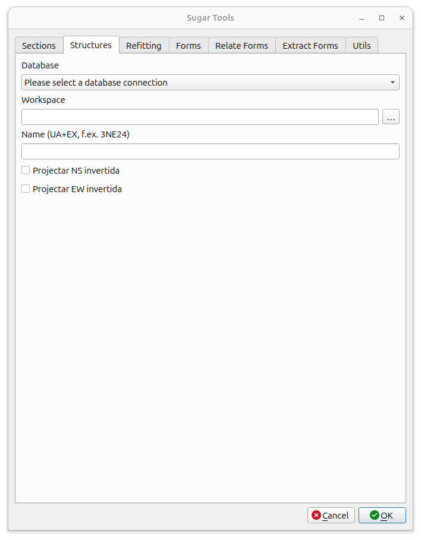Click the red X icon on Cancel
The height and width of the screenshot is (540, 421).
click(316, 515)
